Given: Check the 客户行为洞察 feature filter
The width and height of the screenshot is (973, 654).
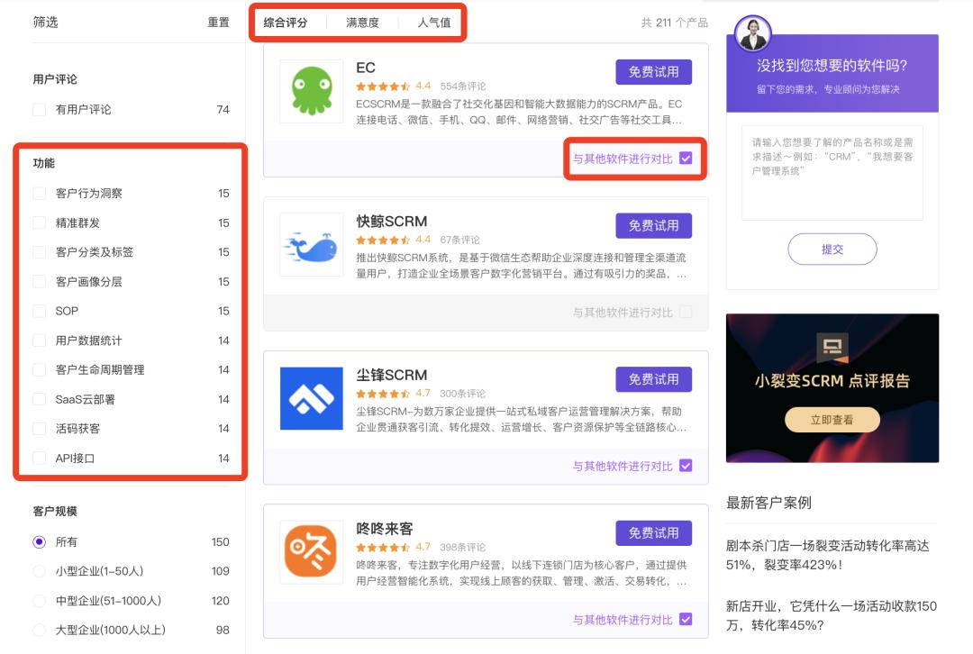Looking at the screenshot, I should (39, 194).
